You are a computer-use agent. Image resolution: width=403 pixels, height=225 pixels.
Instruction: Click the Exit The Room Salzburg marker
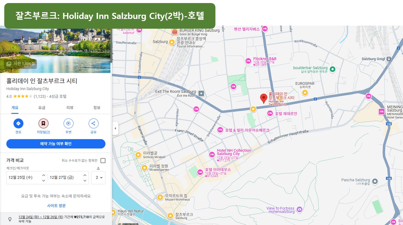click(201, 93)
